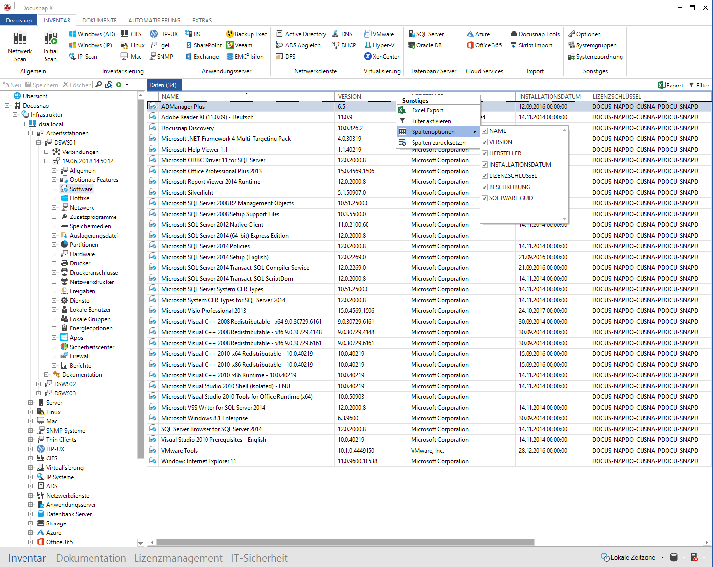Open Lizenzmanagement module at bottom

click(x=178, y=558)
